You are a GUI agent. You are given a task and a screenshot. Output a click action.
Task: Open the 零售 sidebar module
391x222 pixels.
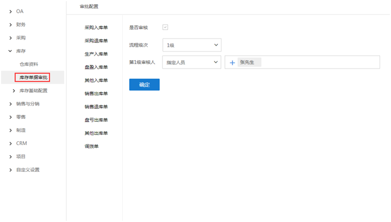point(21,117)
